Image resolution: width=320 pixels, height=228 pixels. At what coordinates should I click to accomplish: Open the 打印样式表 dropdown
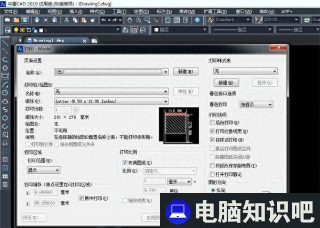(245, 71)
